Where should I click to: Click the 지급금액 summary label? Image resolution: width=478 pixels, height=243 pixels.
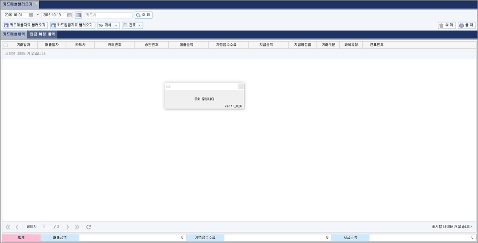[x=350, y=238]
